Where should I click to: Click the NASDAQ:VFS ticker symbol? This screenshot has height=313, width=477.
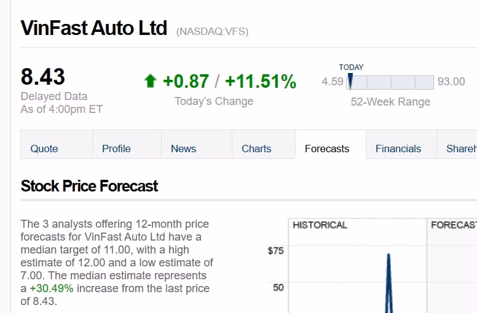pyautogui.click(x=212, y=31)
